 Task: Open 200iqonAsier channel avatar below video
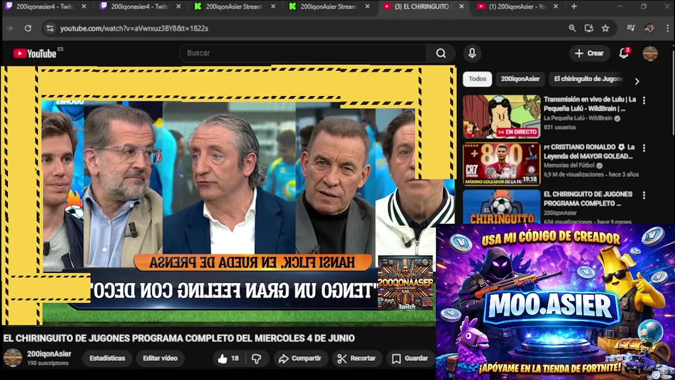click(x=13, y=358)
